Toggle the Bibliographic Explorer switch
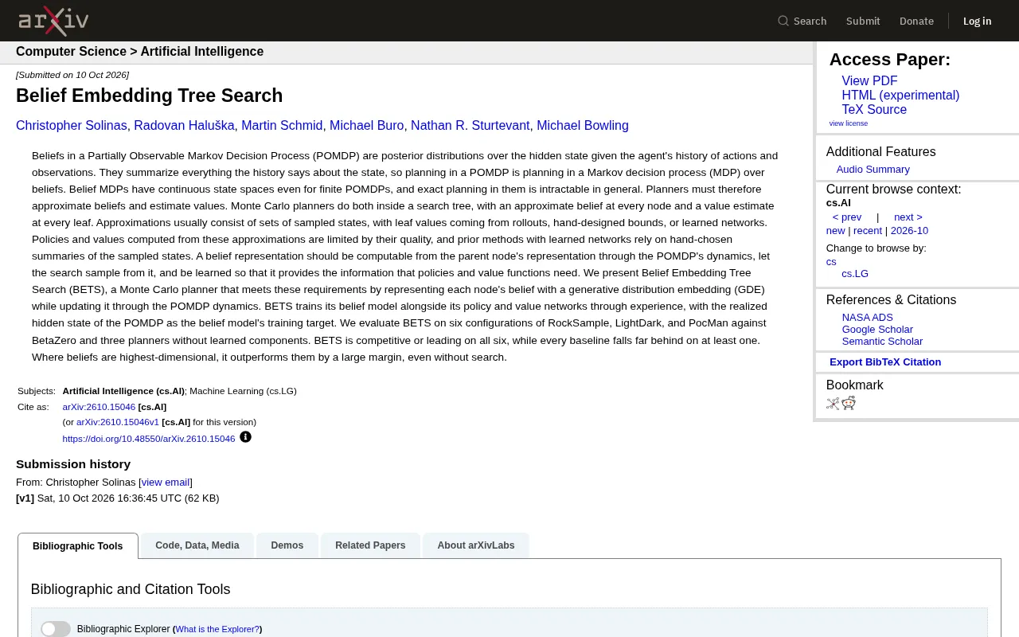Image resolution: width=1019 pixels, height=637 pixels. [56, 629]
